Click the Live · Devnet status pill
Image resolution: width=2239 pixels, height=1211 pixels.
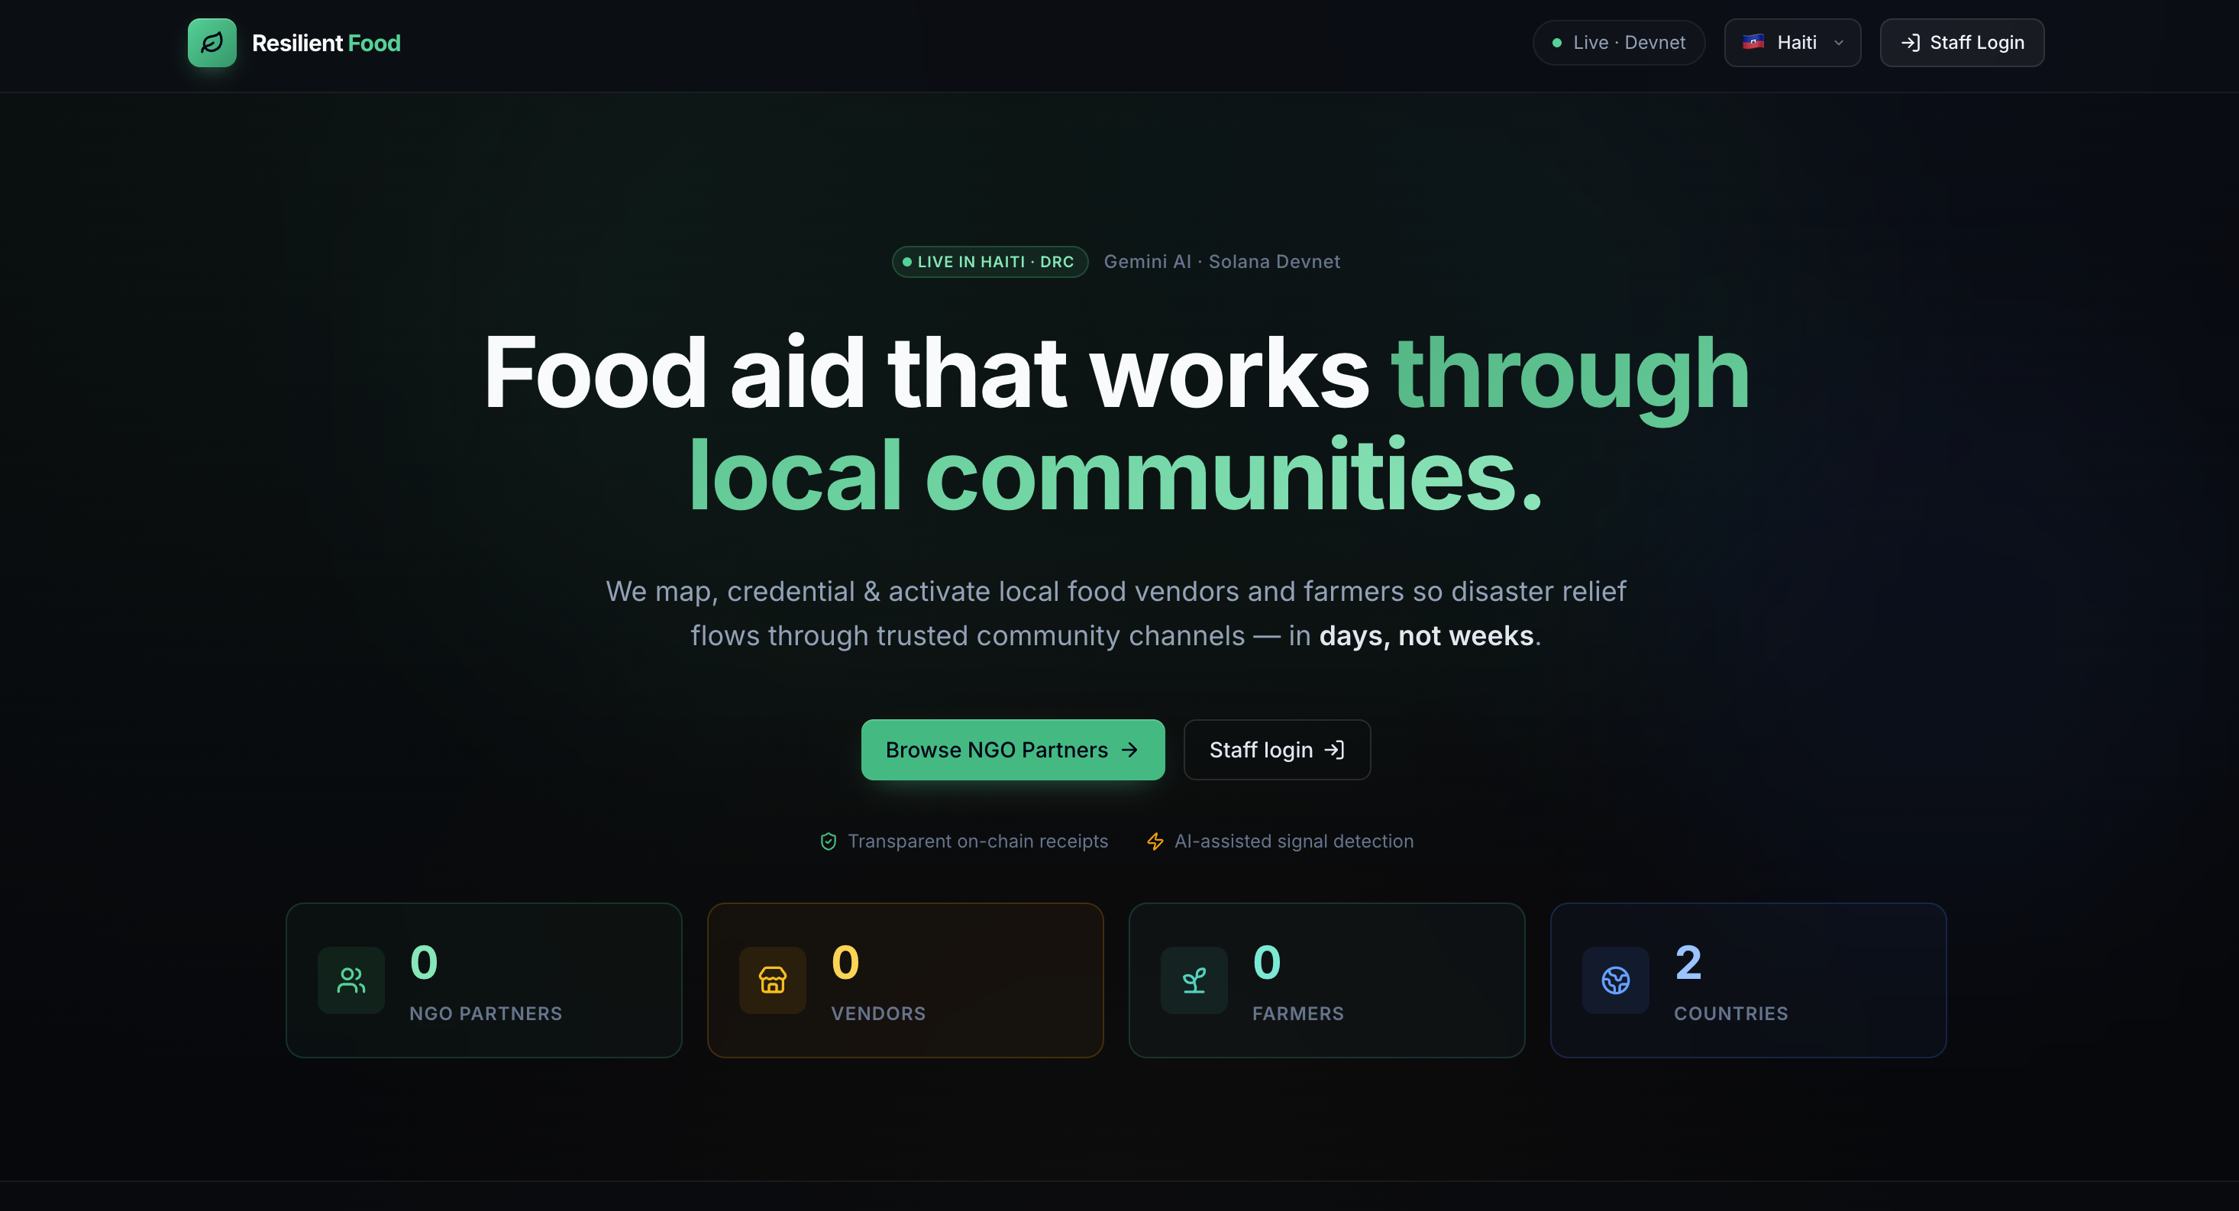1618,43
